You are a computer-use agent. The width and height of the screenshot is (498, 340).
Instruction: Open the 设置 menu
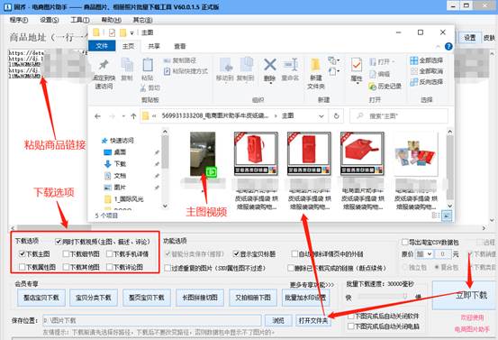50,20
